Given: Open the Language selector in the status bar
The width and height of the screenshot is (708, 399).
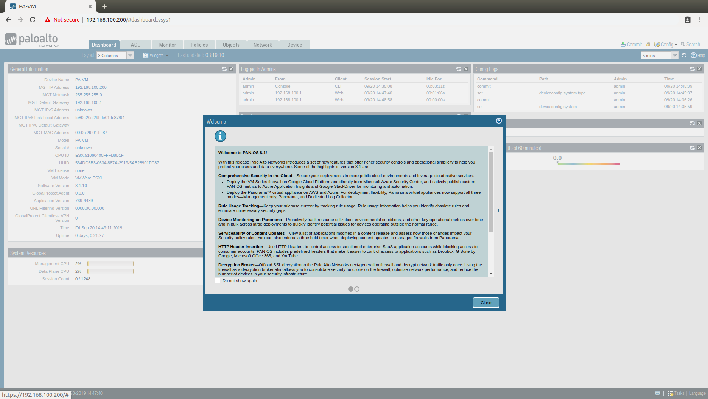Looking at the screenshot, I should [697, 393].
